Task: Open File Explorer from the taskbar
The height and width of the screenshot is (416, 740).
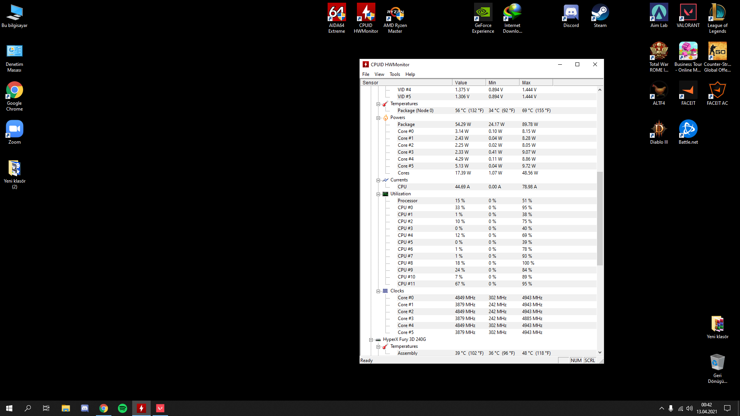Action: (66, 408)
